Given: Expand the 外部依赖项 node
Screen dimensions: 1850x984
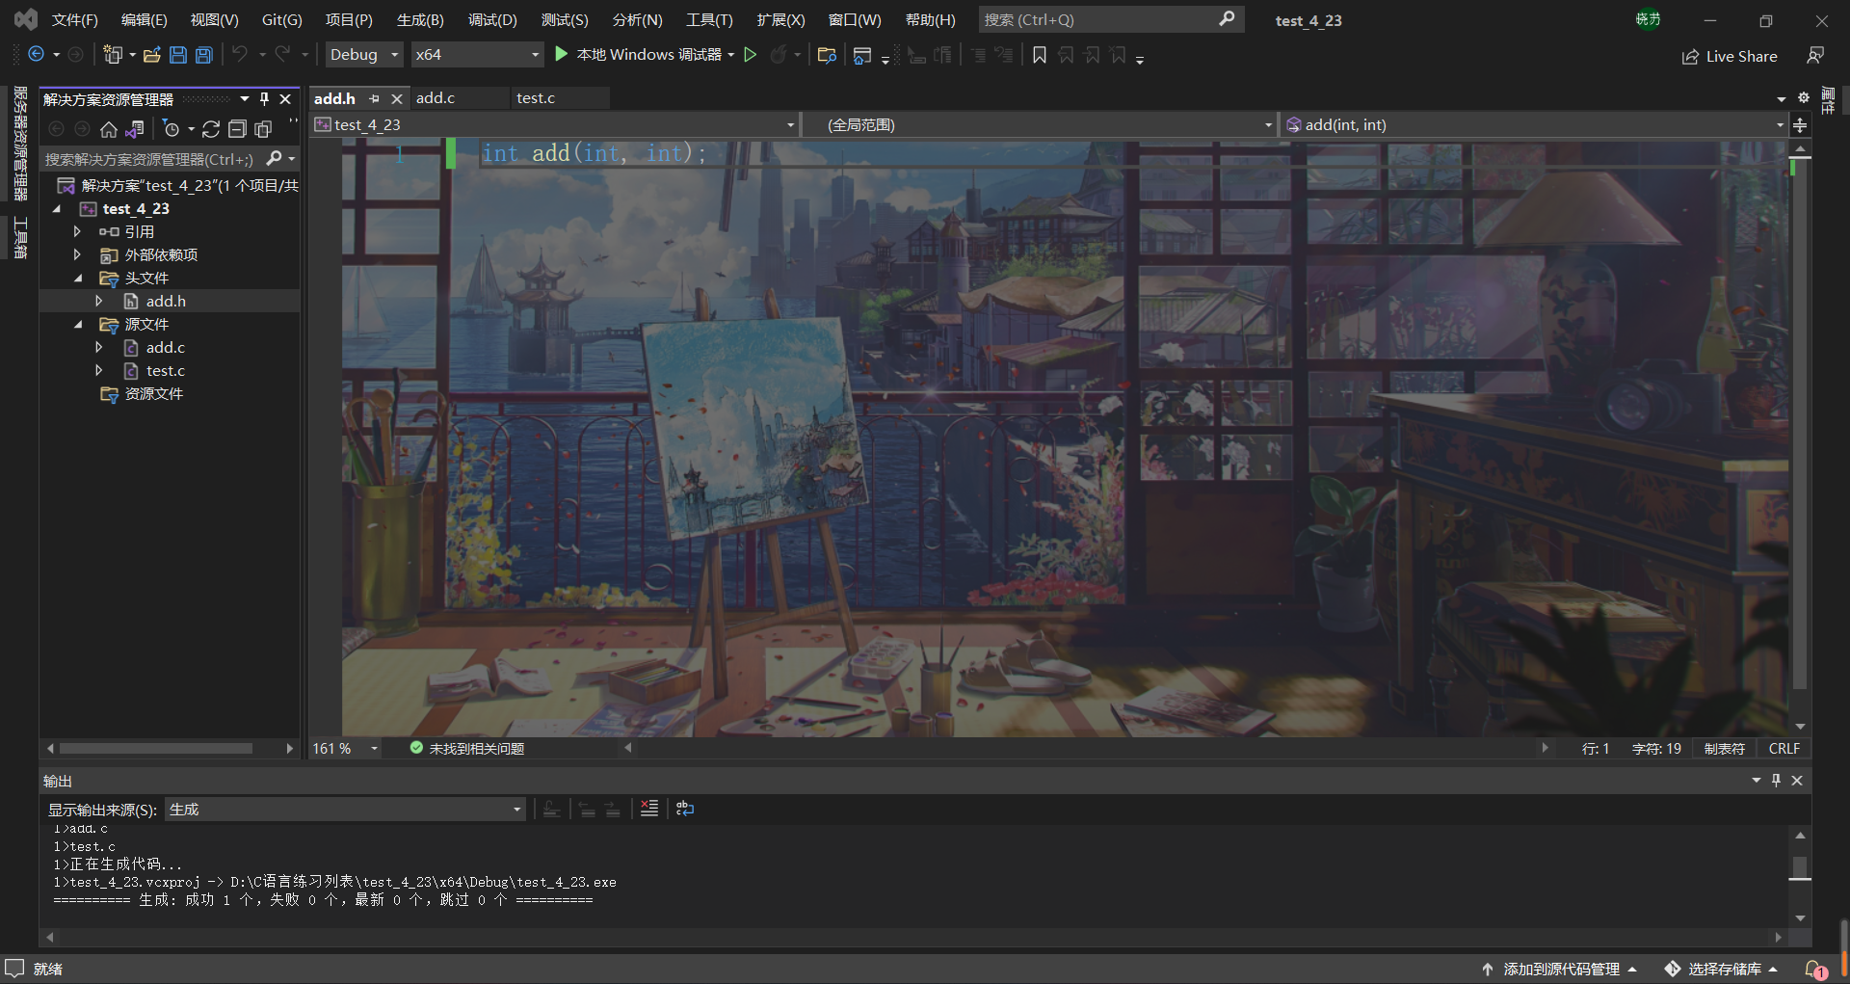Looking at the screenshot, I should (77, 254).
